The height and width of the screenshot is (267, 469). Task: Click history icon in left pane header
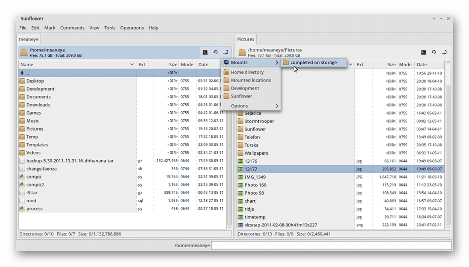coord(216,52)
